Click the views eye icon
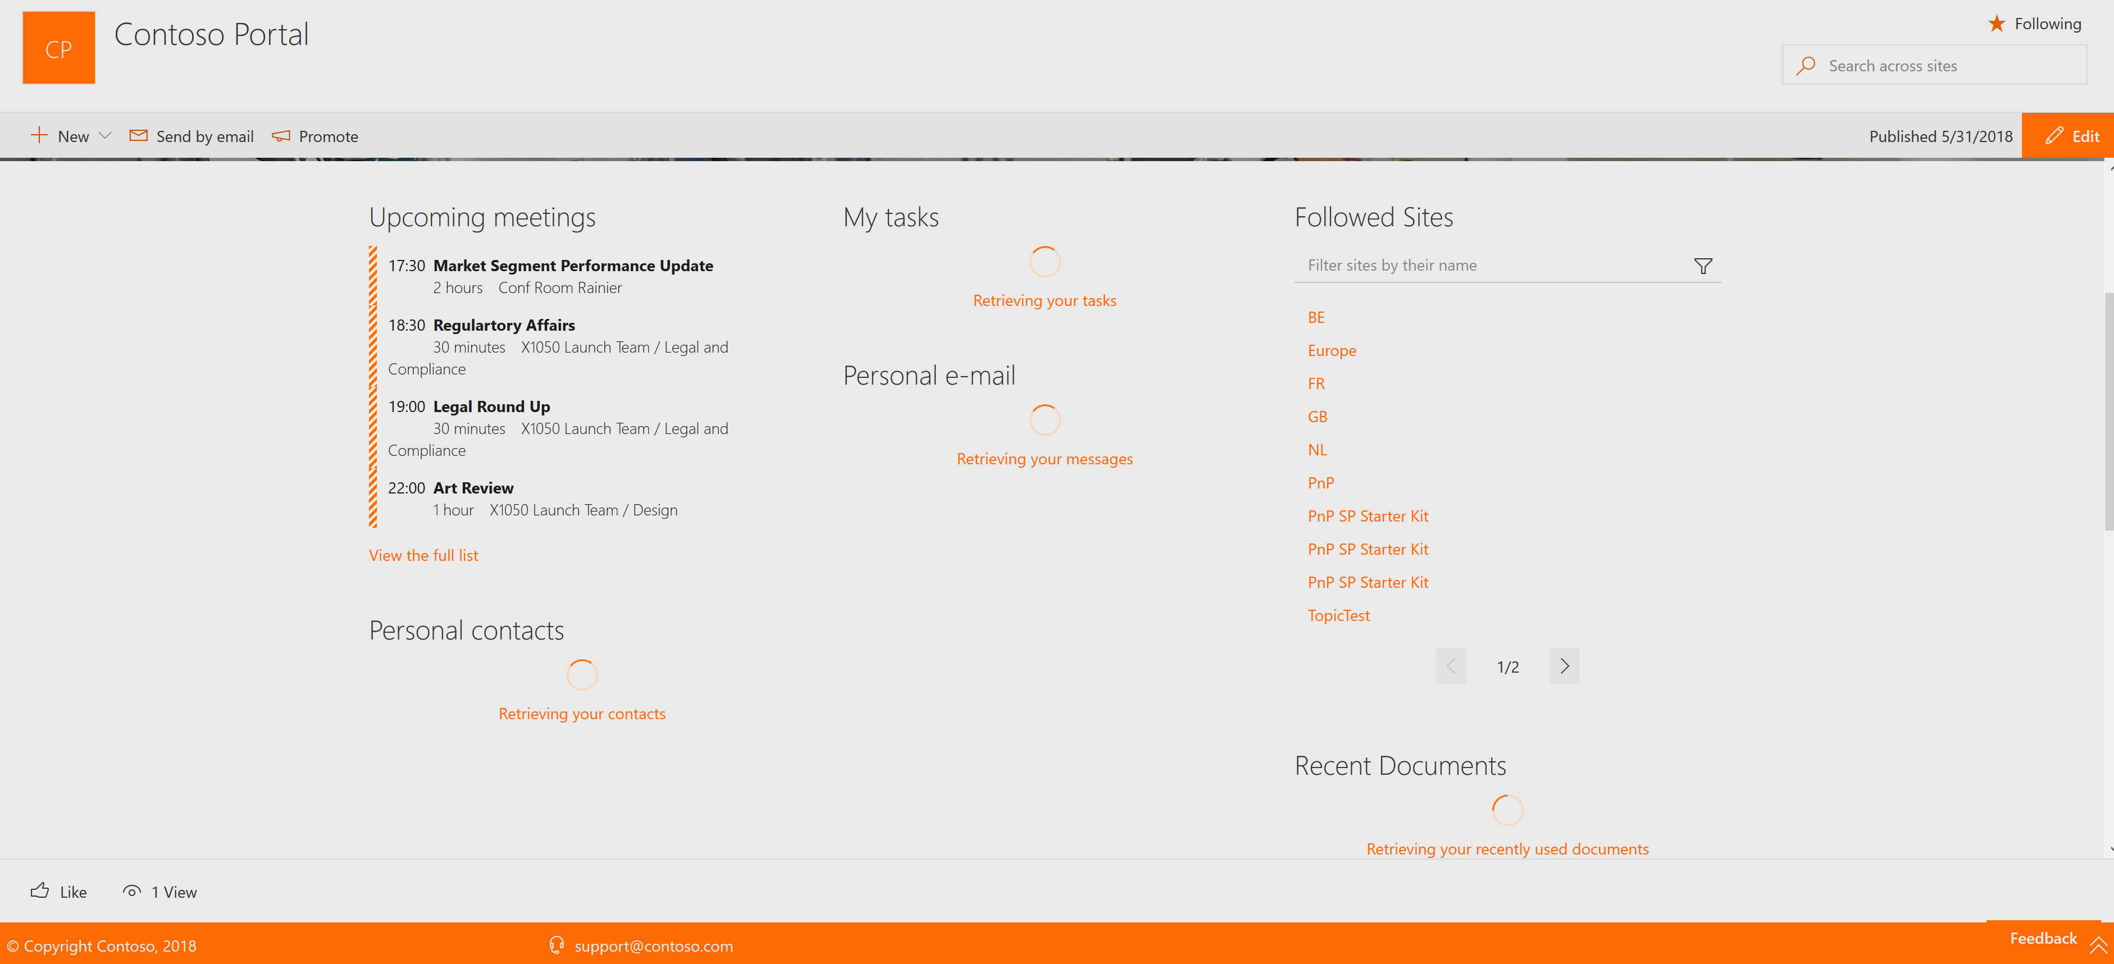This screenshot has height=964, width=2114. [131, 891]
